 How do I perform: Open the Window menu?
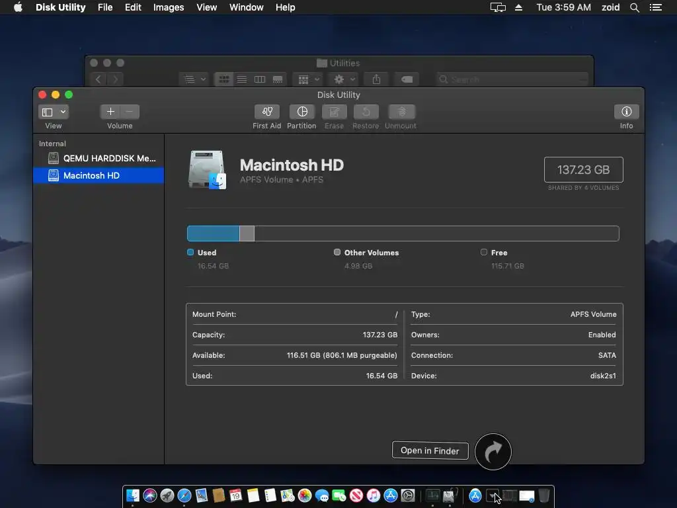click(246, 7)
